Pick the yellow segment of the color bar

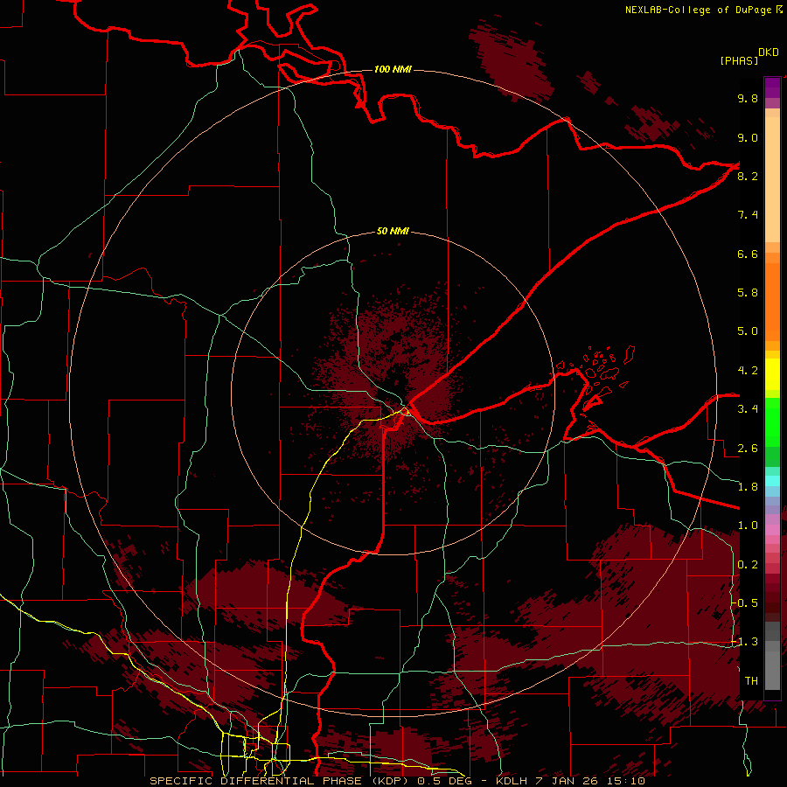coord(772,374)
